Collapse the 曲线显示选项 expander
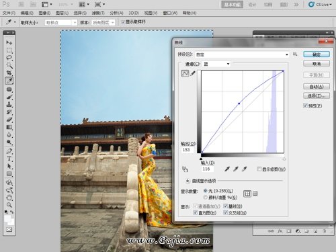This screenshot has height=252, width=336. (x=187, y=181)
